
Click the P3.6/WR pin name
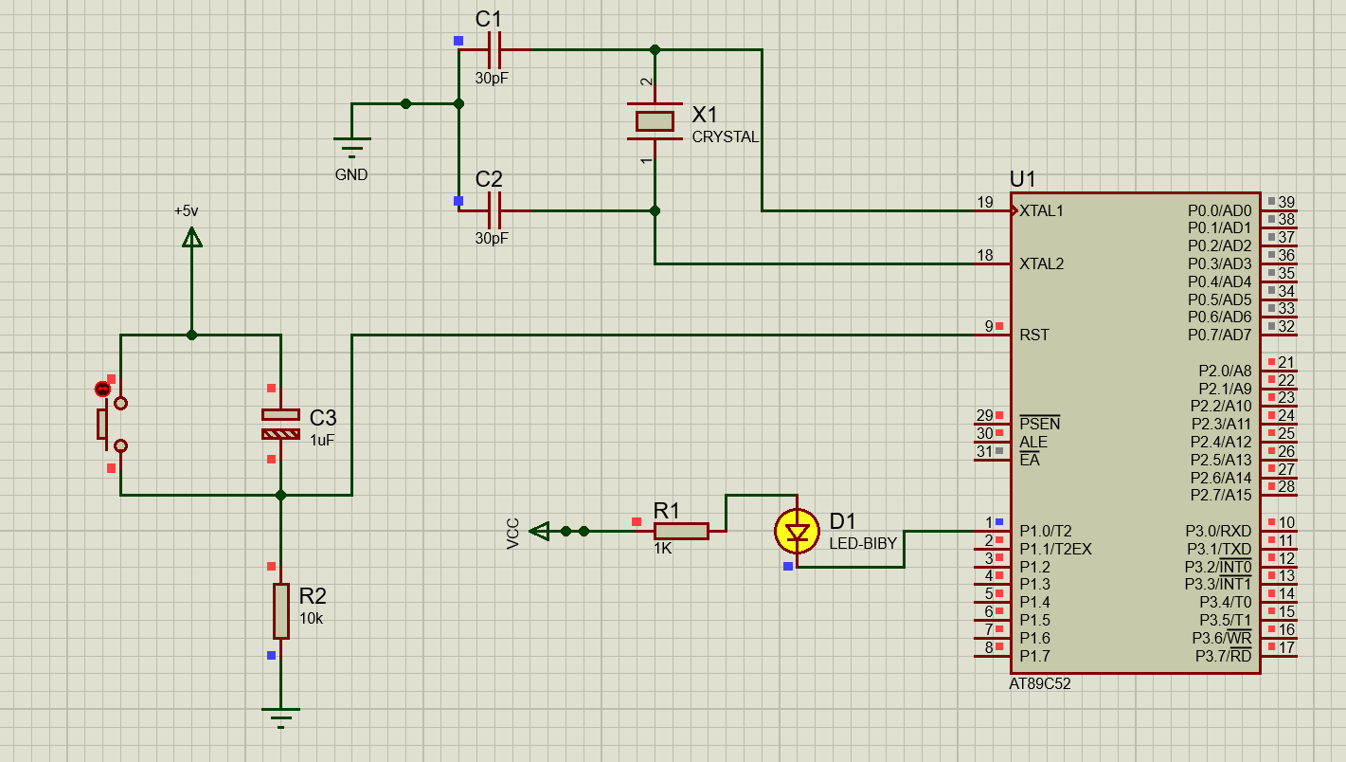point(1222,638)
